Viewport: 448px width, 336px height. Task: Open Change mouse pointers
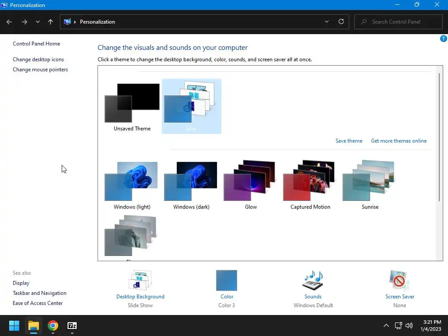40,70
